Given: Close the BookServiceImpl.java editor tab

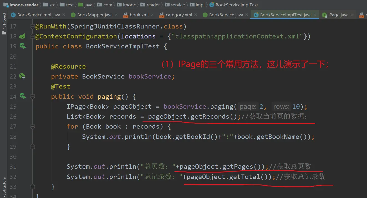Looking at the screenshot, I should click(x=64, y=15).
